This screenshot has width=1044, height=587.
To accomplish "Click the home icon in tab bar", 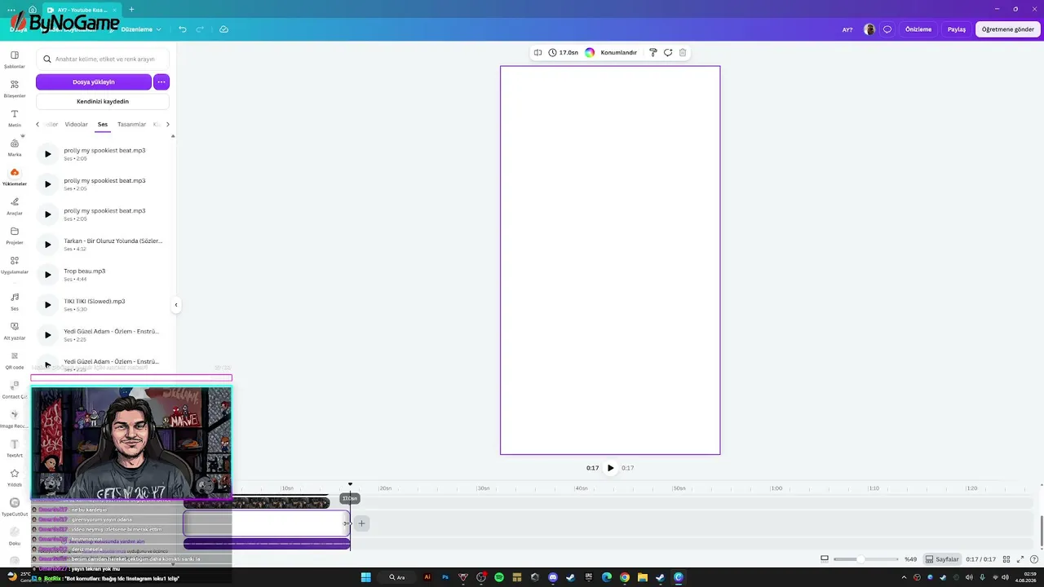I will tap(32, 9).
